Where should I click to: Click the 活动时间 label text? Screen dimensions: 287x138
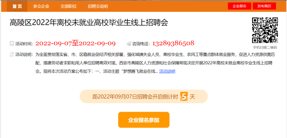(x=24, y=44)
